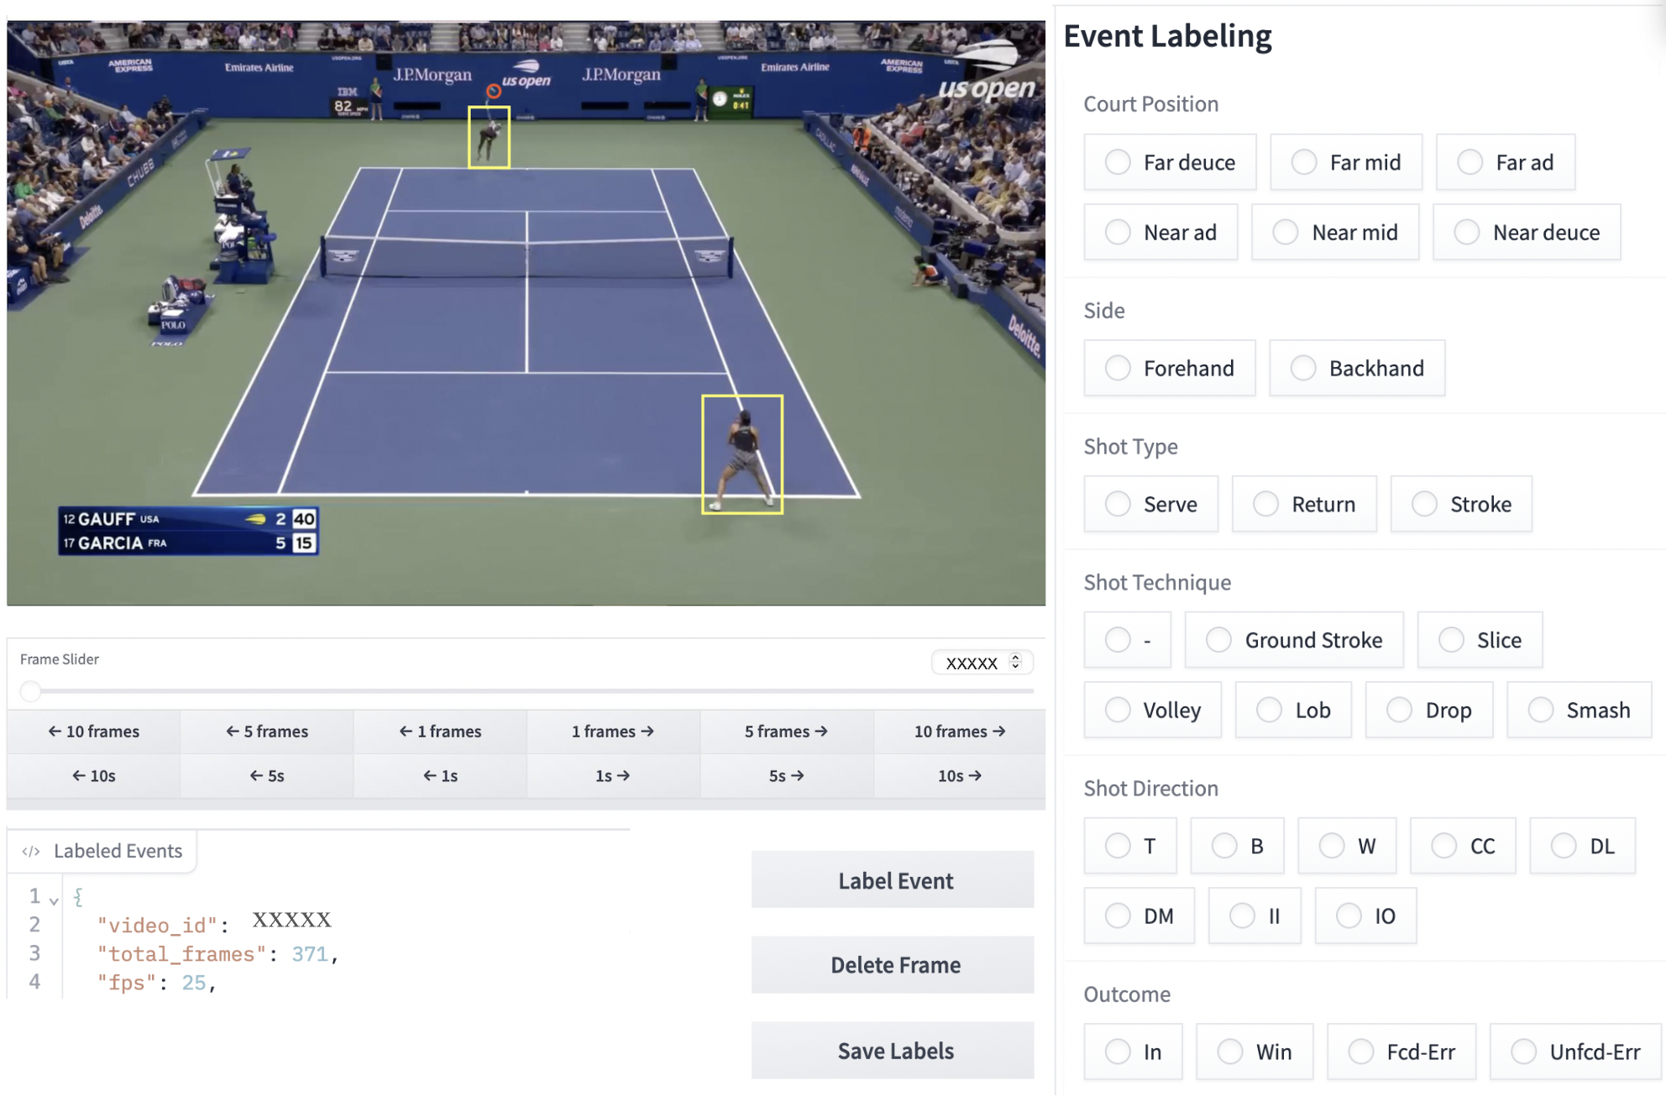This screenshot has height=1107, width=1666.
Task: Click the Save Labels button
Action: [x=894, y=1051]
